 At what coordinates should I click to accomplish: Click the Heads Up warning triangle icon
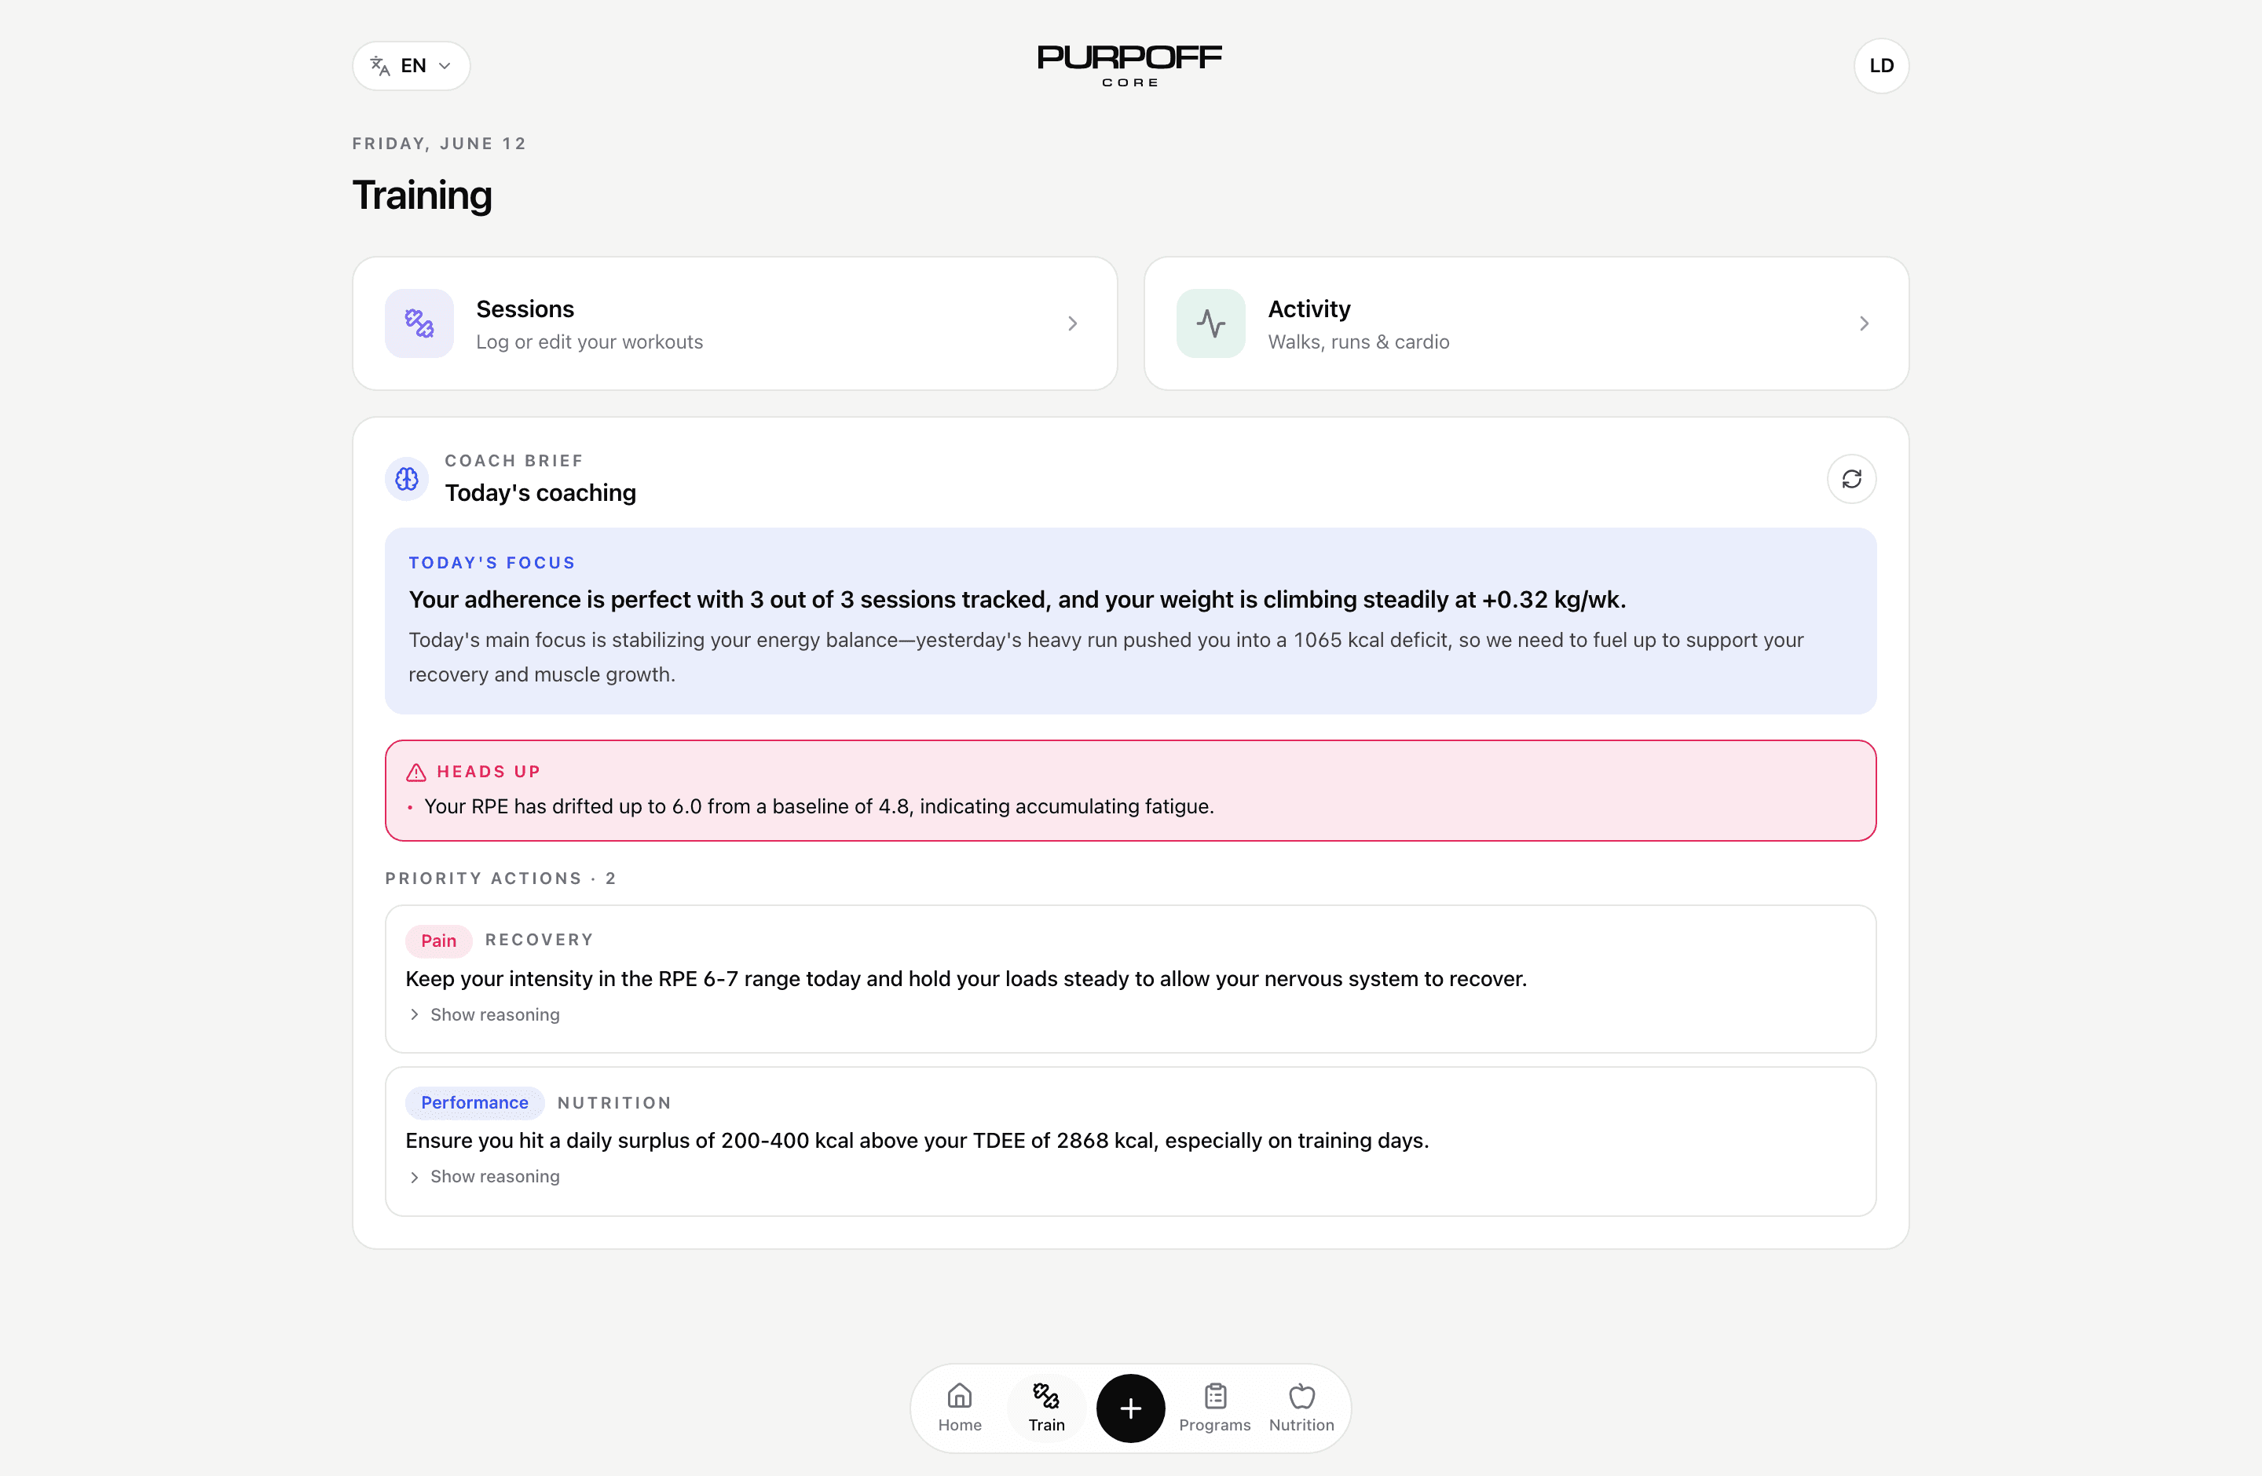[416, 773]
